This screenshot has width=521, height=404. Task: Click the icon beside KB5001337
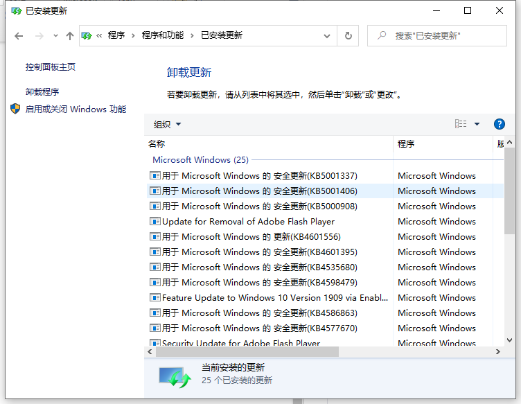154,175
